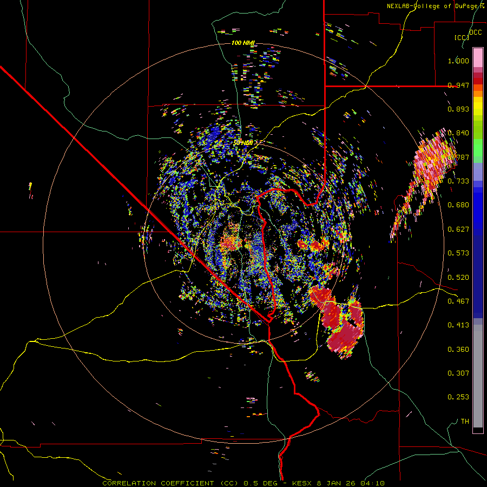Select the red swatch beside 0.947
487x487 pixels.
[x=478, y=81]
